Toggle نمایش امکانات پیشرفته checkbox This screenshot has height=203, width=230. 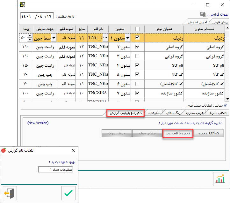pyautogui.click(x=226, y=105)
